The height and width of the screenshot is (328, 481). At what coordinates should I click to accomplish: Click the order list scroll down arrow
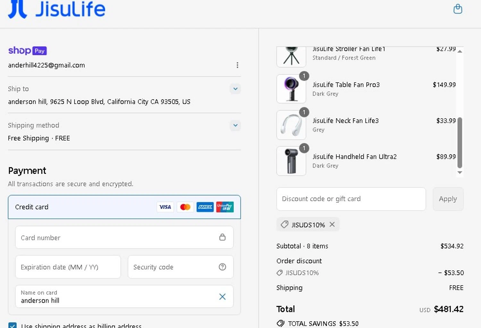pyautogui.click(x=460, y=172)
